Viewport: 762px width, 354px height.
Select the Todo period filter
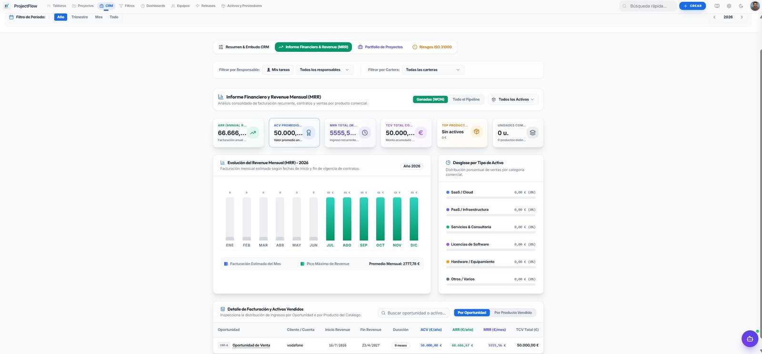[114, 17]
